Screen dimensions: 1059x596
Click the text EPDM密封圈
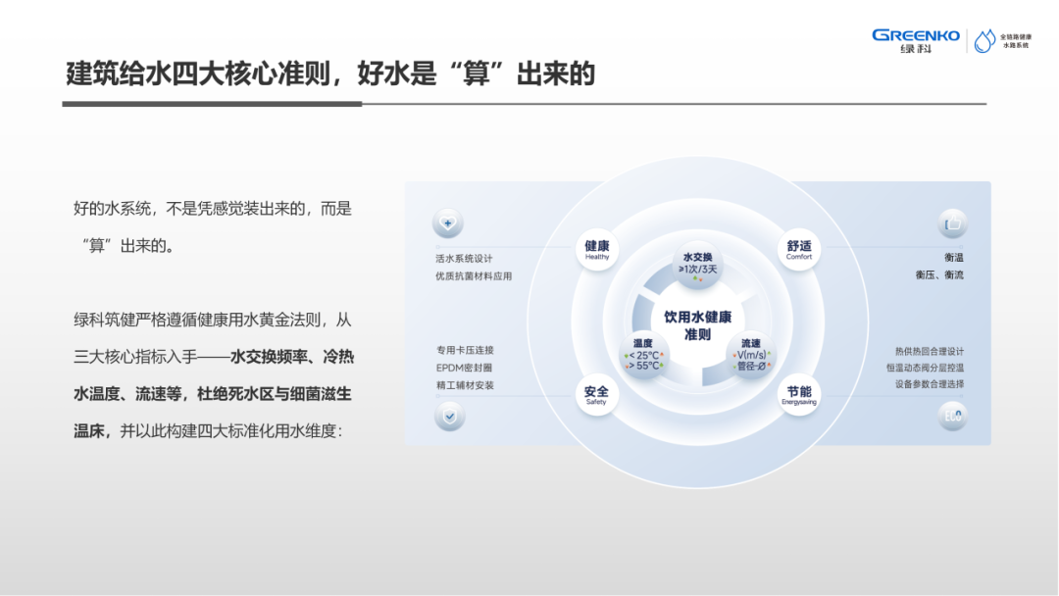click(464, 368)
